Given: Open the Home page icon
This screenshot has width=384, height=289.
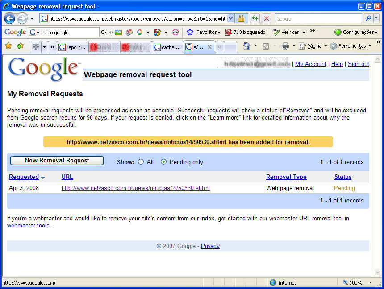Looking at the screenshot, I should (246, 46).
